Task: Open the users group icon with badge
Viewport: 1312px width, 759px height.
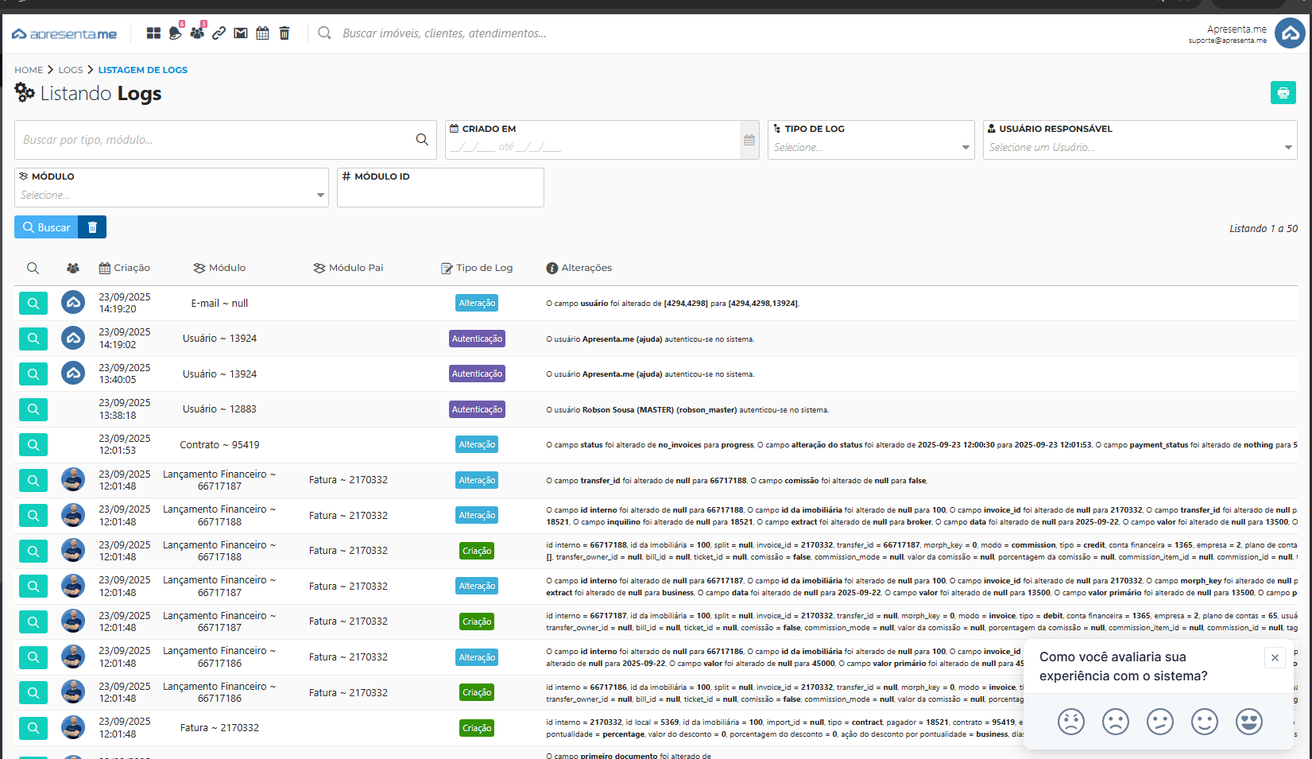Action: coord(197,33)
